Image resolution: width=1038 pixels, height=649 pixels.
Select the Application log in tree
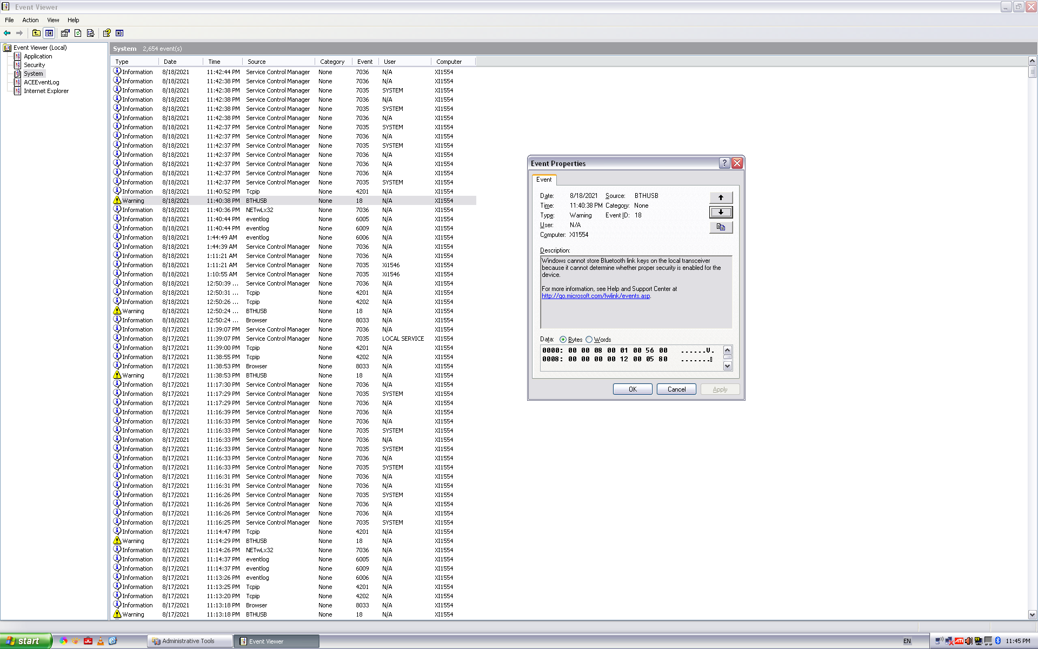coord(38,56)
